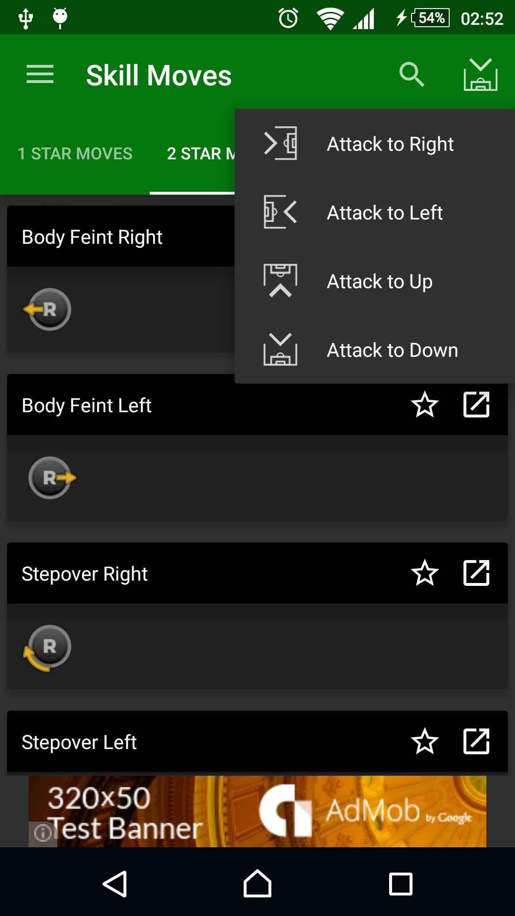Mark Stepover Left as favorite
This screenshot has width=515, height=916.
click(x=424, y=741)
